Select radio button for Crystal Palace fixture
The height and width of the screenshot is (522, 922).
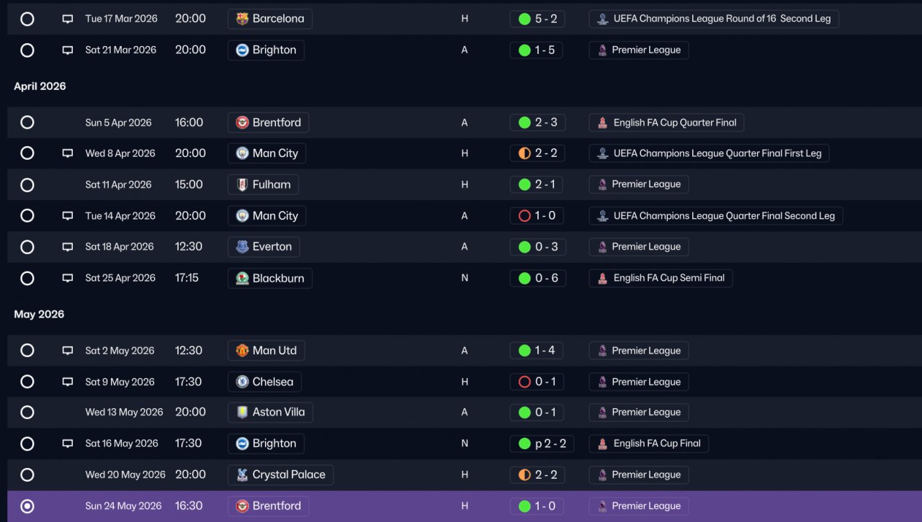pos(27,475)
